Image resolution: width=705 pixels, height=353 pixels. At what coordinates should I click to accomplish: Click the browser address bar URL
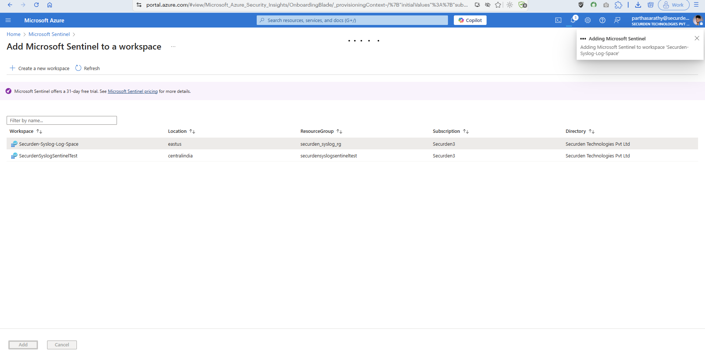tap(307, 5)
